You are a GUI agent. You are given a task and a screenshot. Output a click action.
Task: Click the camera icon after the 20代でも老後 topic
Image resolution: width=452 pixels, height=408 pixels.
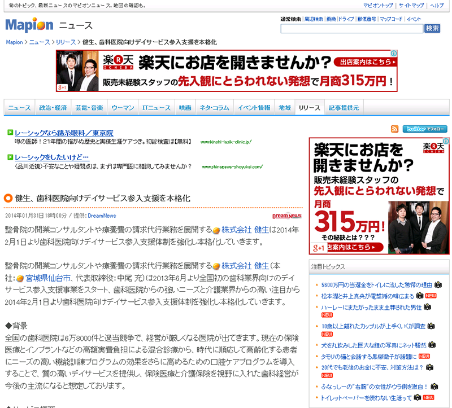coord(430,367)
